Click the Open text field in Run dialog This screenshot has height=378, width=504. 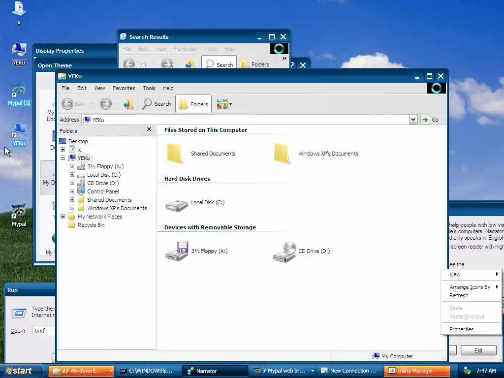44,331
